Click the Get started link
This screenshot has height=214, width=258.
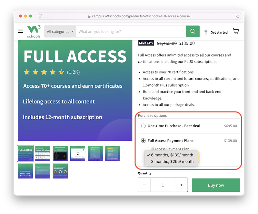(x=219, y=32)
